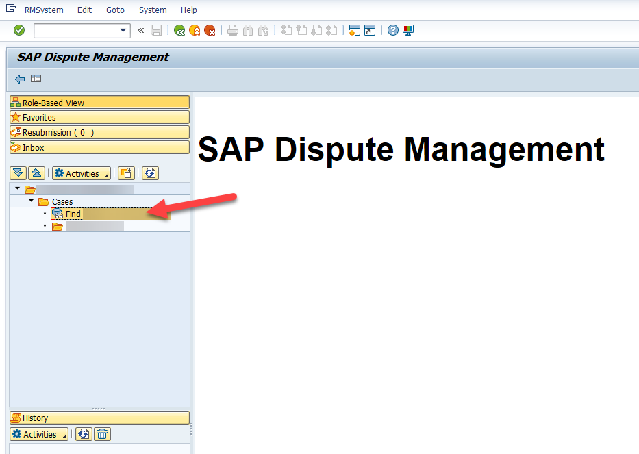Click the blue back arrow under the title
The image size is (639, 454).
click(x=20, y=79)
